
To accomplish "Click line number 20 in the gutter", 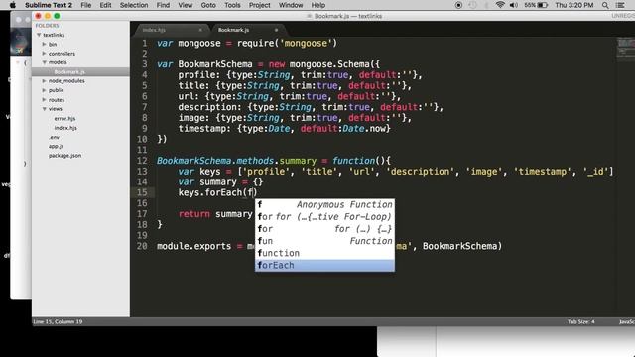I will coord(142,246).
